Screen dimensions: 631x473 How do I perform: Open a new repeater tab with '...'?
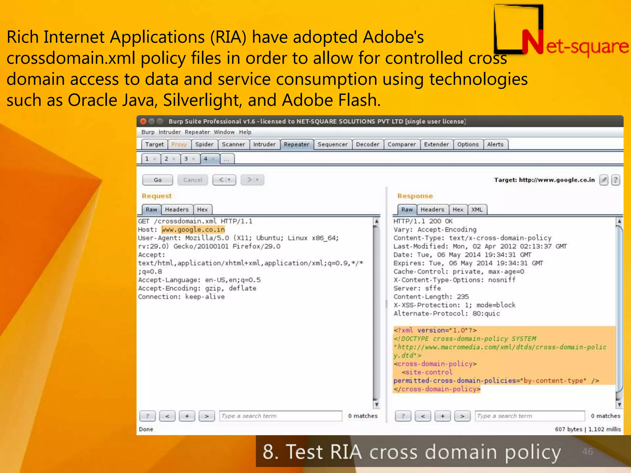click(227, 159)
